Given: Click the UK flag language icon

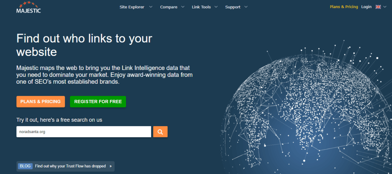Looking at the screenshot, I should coord(378,7).
